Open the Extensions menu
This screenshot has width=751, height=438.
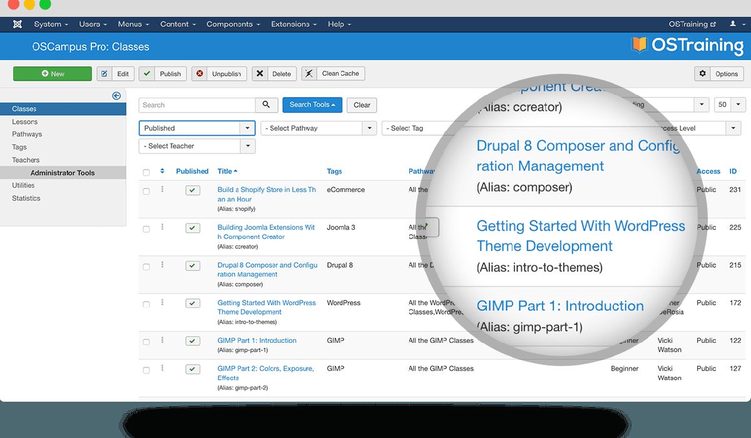(x=294, y=24)
